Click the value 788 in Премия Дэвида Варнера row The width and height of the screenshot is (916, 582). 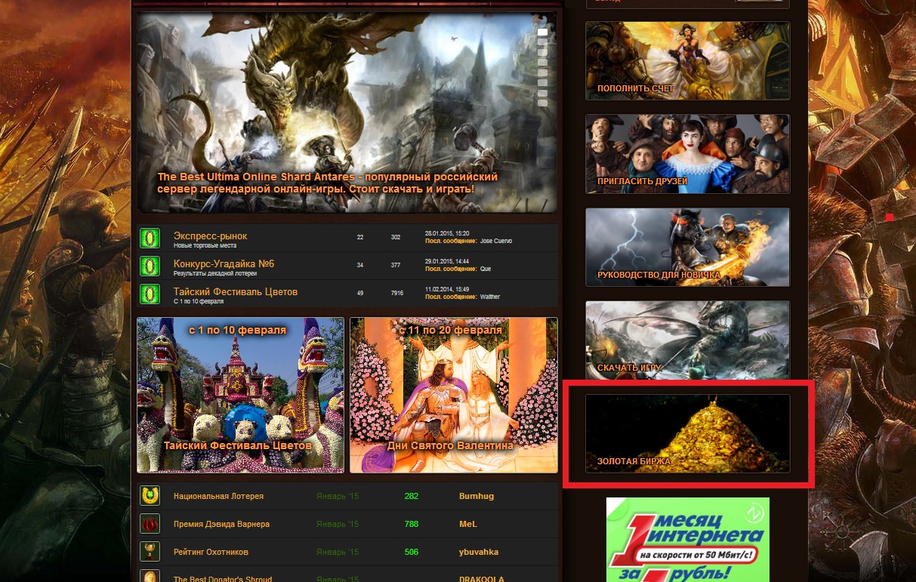tap(412, 525)
